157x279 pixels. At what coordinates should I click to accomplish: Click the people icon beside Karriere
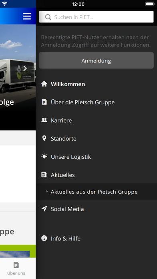pos(44,120)
